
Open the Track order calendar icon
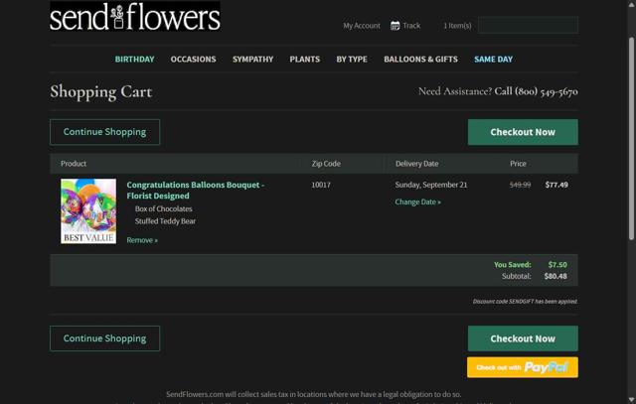pyautogui.click(x=395, y=26)
